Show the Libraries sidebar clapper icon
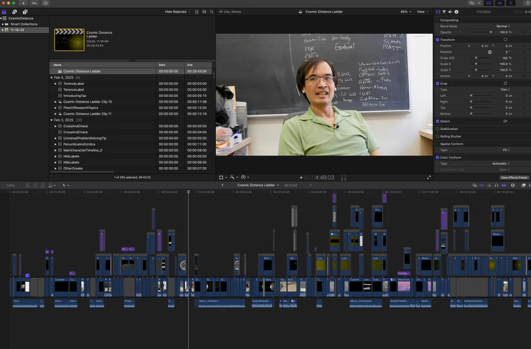Image resolution: width=531 pixels, height=349 pixels. pos(4,12)
